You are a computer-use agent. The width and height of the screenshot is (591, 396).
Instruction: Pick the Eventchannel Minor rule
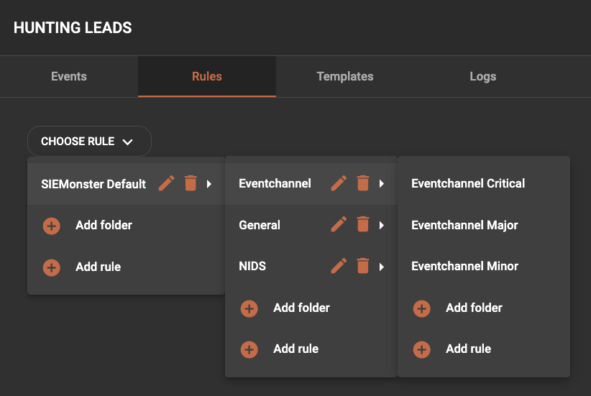[x=464, y=266]
